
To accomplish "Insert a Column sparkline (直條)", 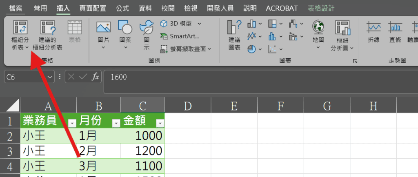I will point(395,29).
